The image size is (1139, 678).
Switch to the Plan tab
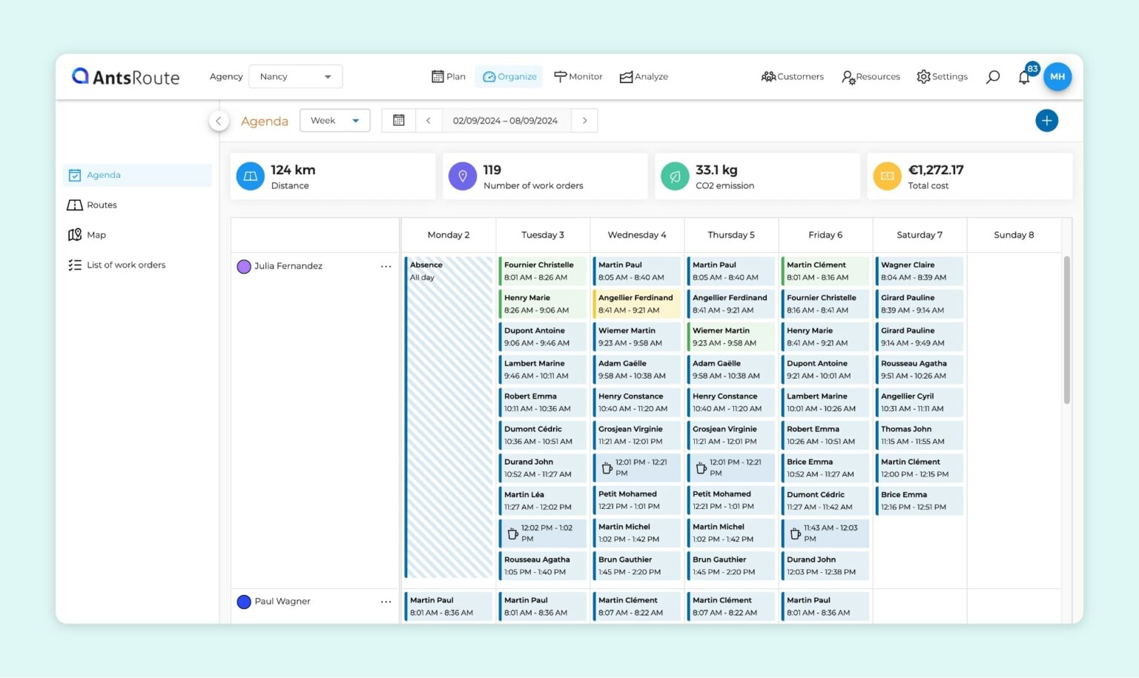coord(448,76)
